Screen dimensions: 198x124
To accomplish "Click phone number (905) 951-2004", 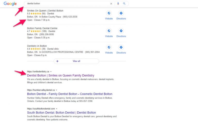I will click(x=92, y=52).
